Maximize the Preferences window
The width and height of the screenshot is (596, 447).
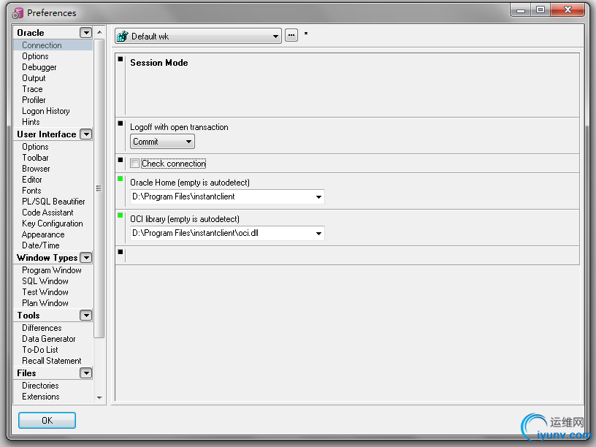click(540, 10)
